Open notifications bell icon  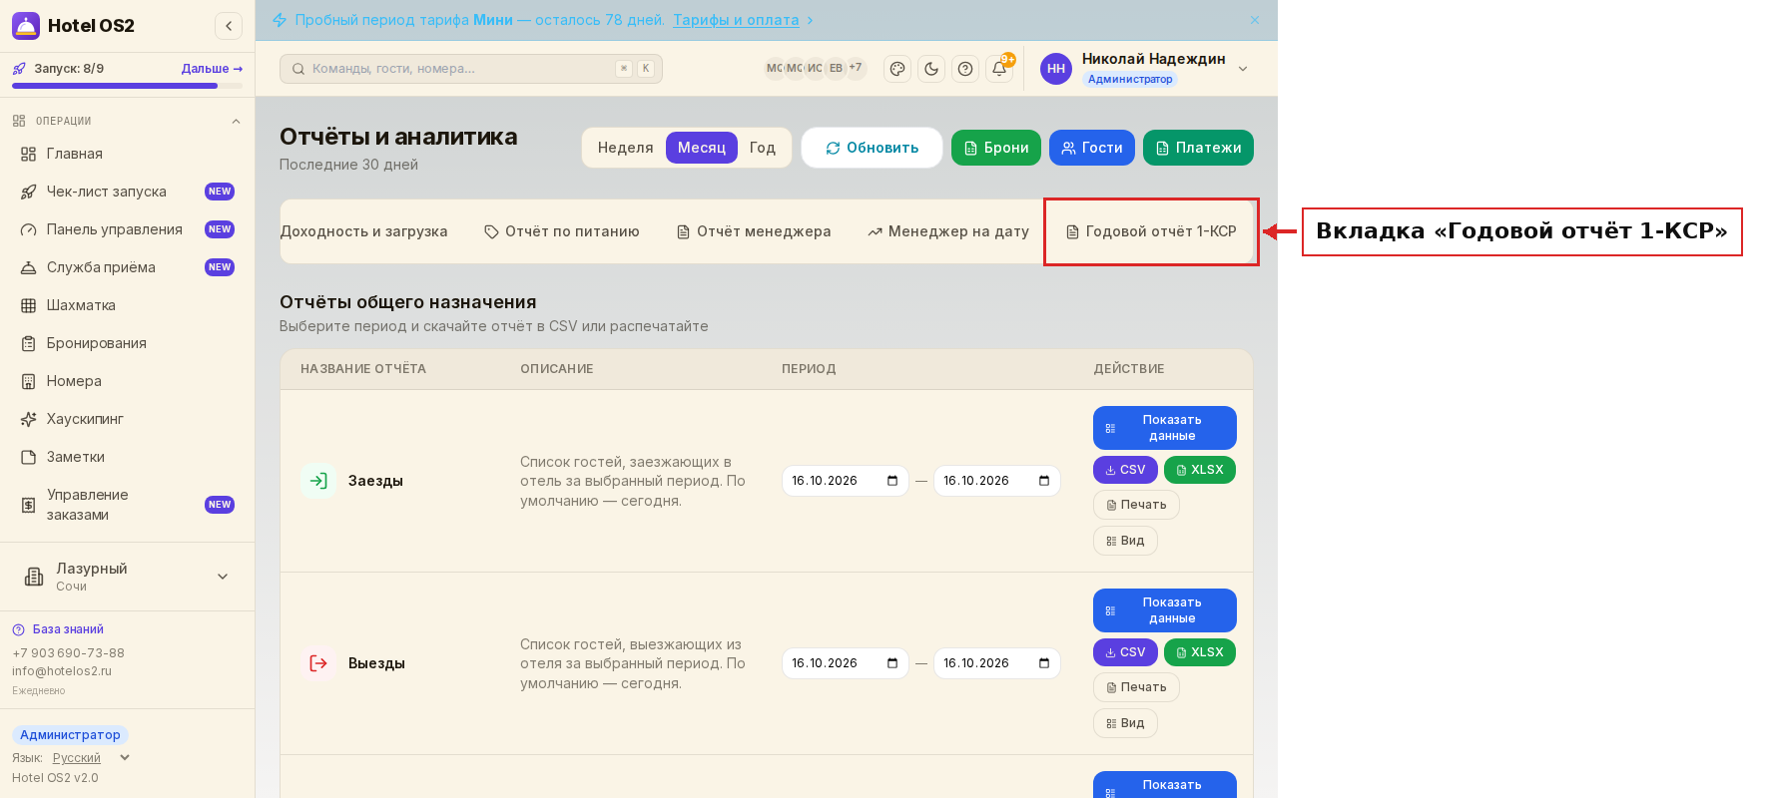tap(999, 69)
